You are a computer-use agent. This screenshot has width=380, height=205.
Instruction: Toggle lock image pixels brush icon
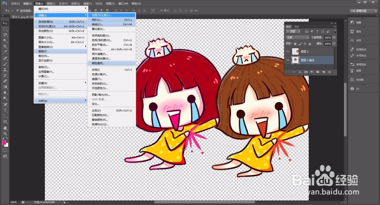pyautogui.click(x=300, y=44)
